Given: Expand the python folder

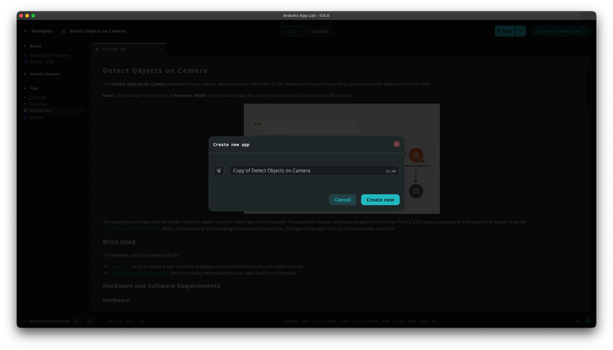Looking at the screenshot, I should [x=25, y=104].
